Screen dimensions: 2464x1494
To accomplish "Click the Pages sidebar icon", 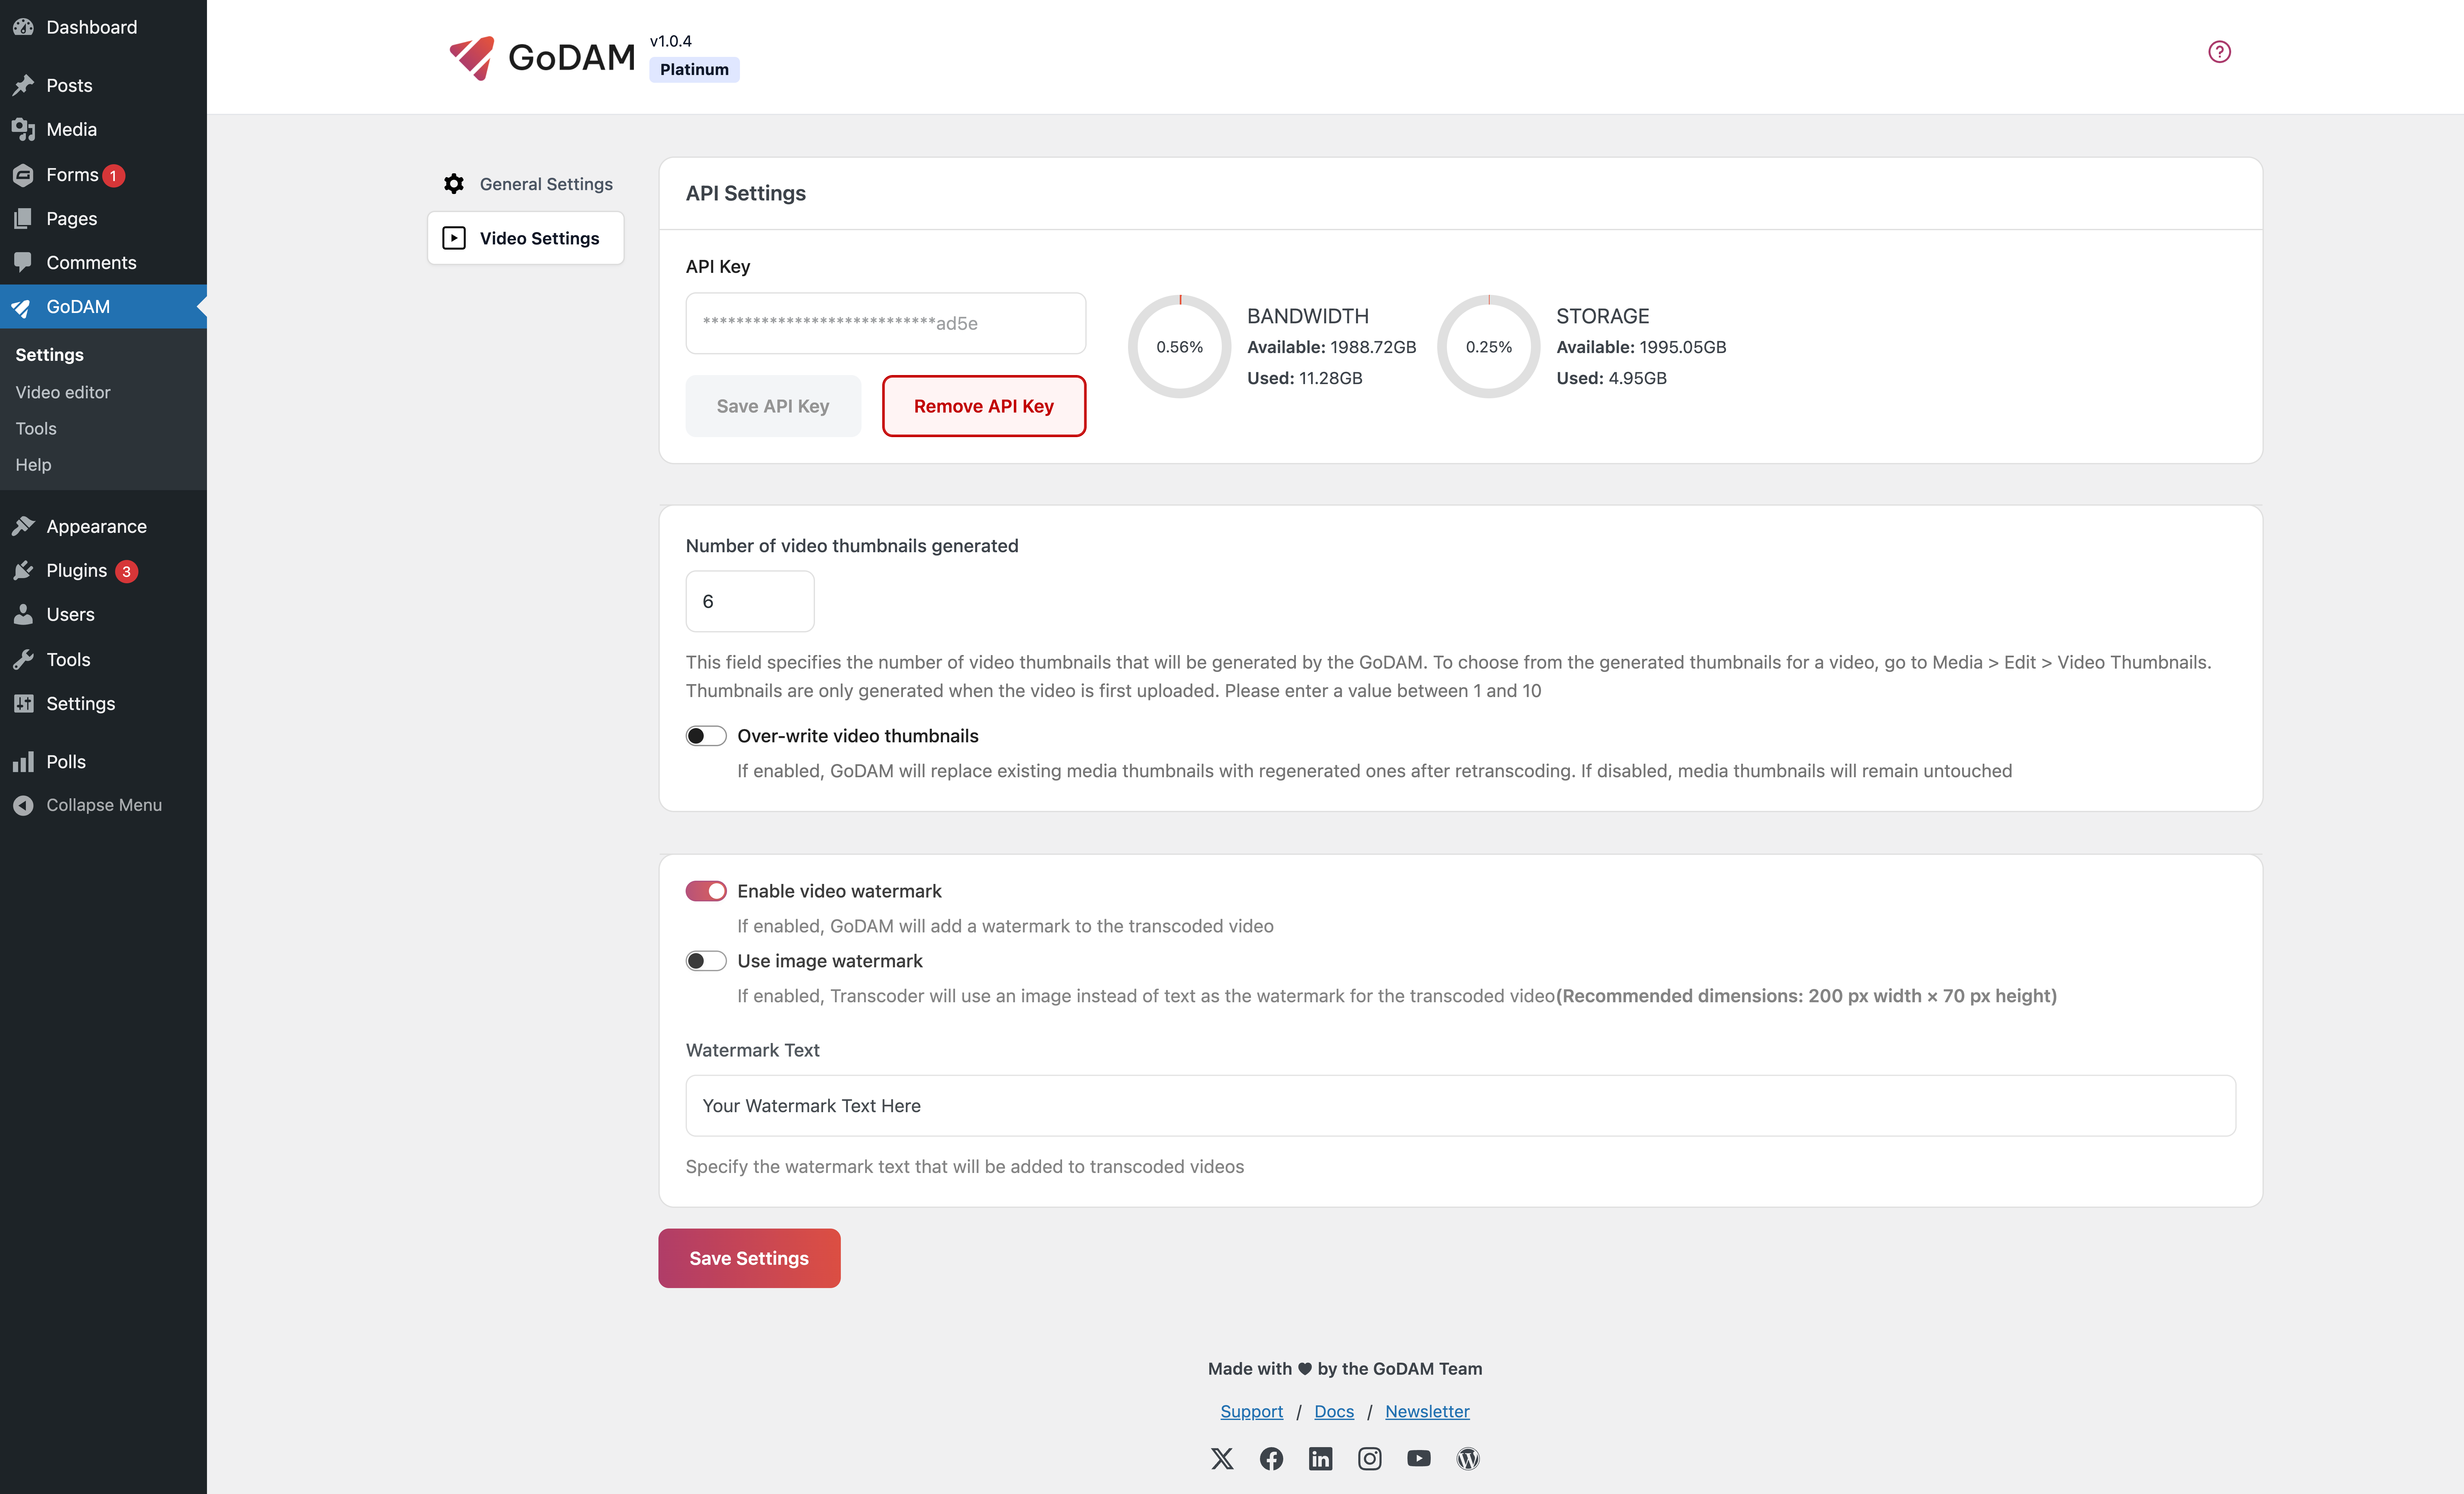I will pos(23,218).
